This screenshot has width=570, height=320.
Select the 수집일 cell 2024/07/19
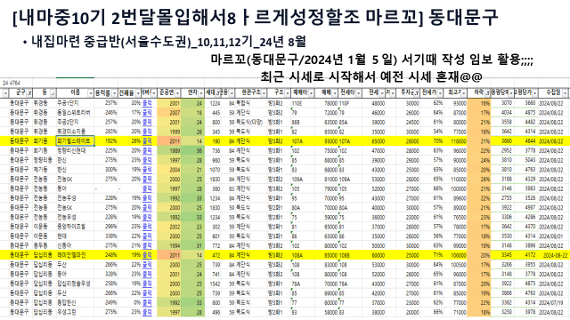(x=553, y=302)
